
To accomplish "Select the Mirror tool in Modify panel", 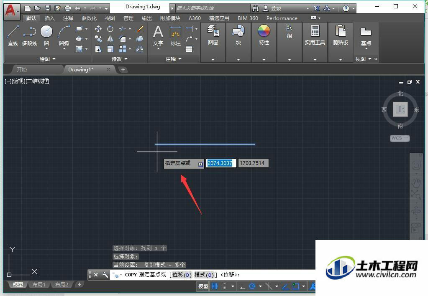I will coord(110,39).
